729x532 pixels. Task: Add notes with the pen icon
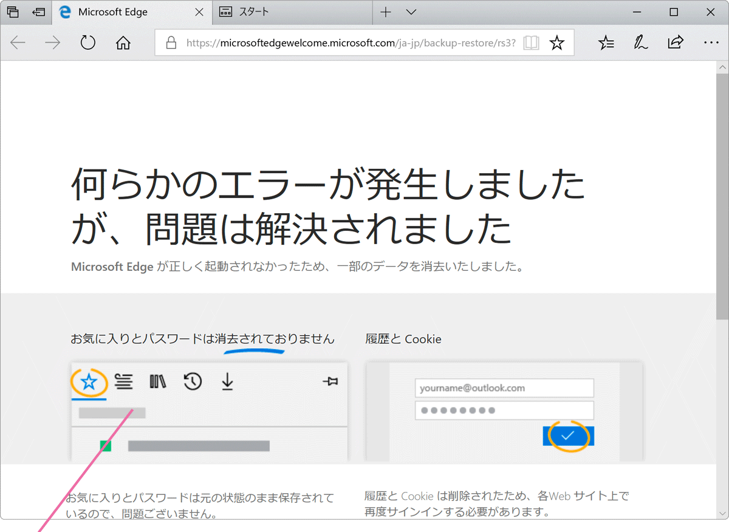[640, 43]
